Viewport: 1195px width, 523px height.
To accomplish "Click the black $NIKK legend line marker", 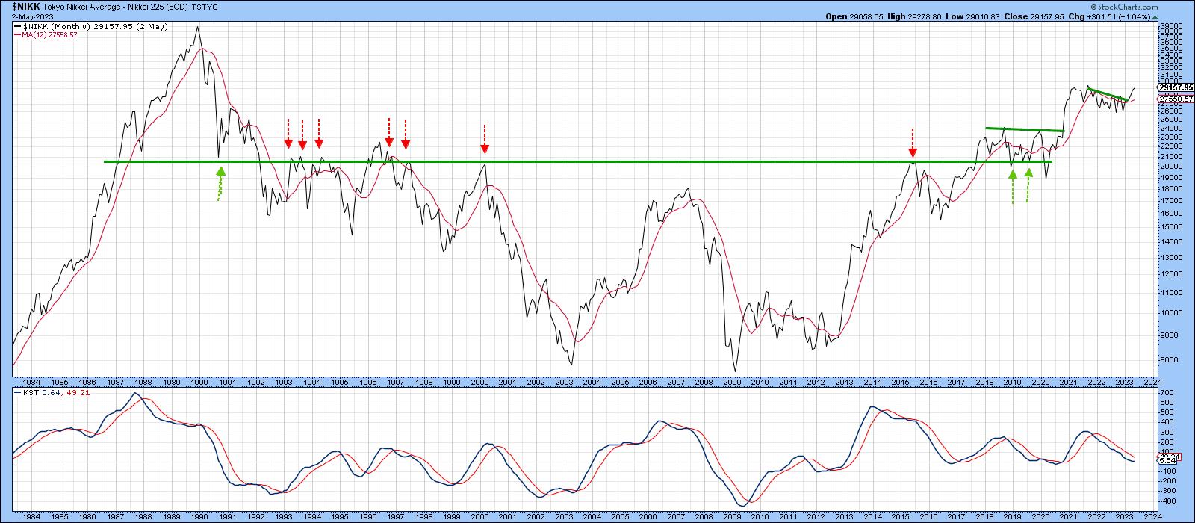I will [17, 26].
